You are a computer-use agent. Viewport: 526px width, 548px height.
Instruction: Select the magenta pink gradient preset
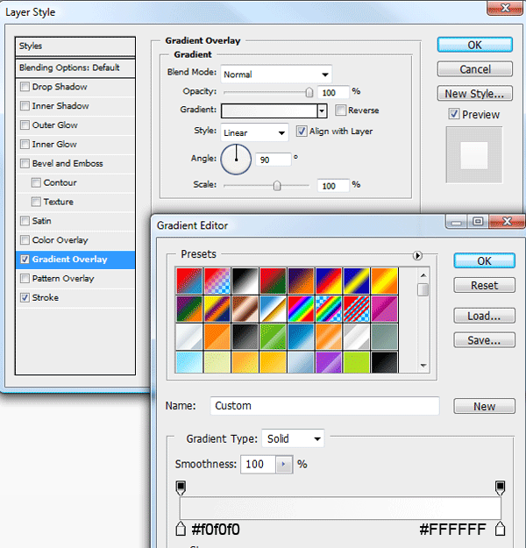(385, 309)
